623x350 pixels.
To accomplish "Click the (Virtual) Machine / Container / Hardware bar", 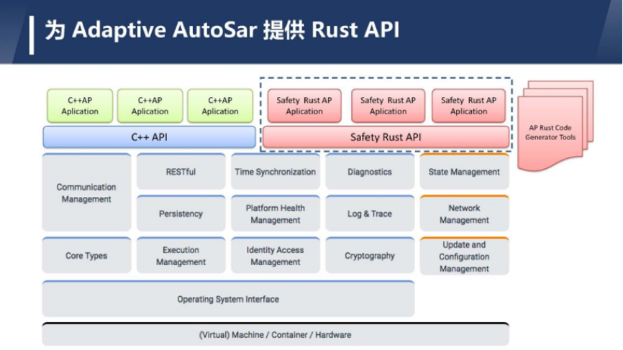I will pyautogui.click(x=276, y=334).
